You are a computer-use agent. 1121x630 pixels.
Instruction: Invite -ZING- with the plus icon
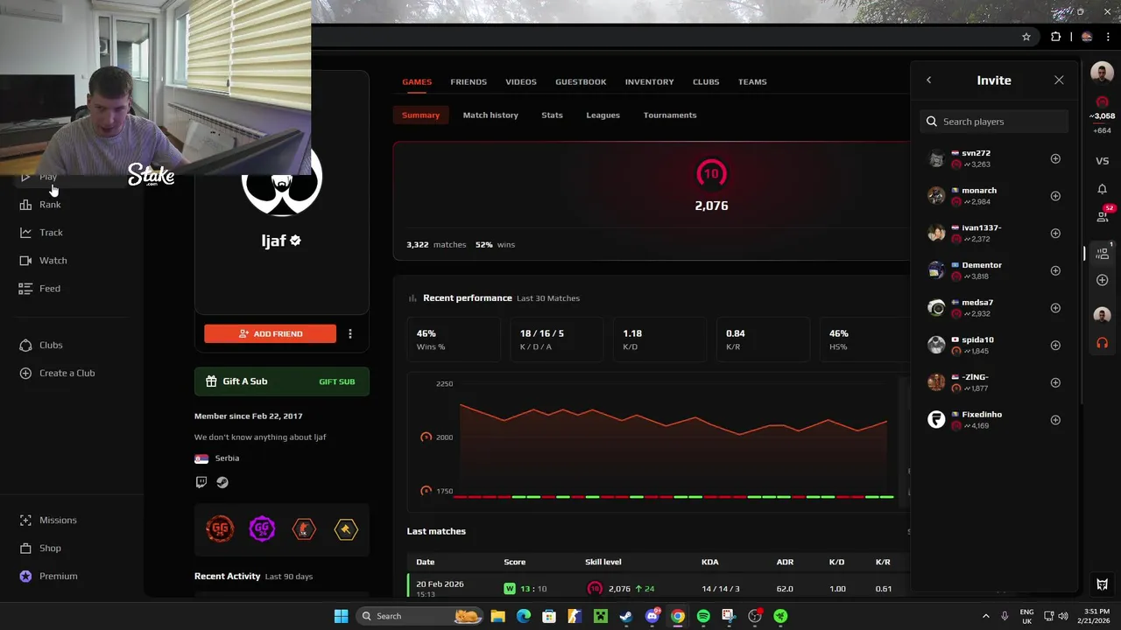coord(1055,382)
